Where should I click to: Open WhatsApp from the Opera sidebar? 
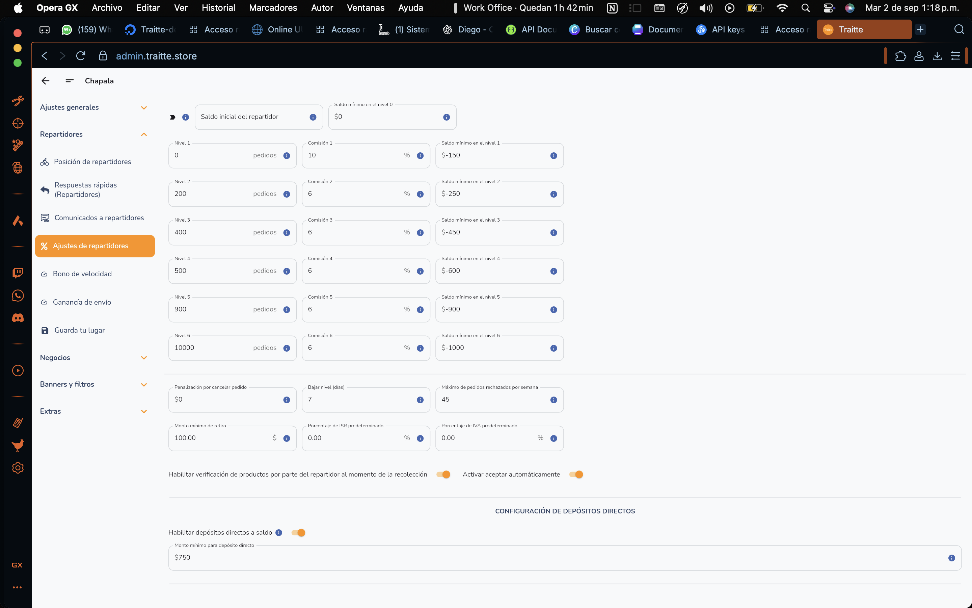[x=18, y=296]
